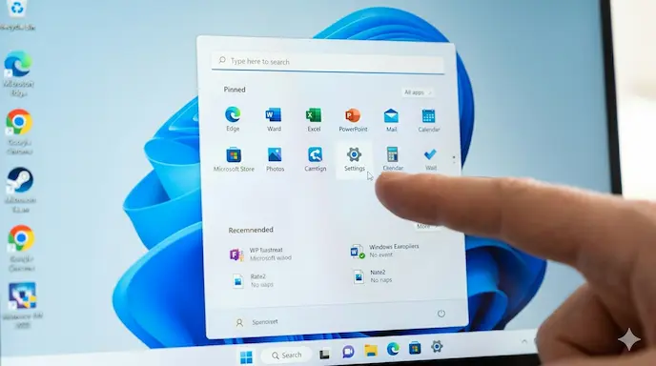Open Microsoft Store from pinned apps
This screenshot has width=656, height=366.
(234, 159)
